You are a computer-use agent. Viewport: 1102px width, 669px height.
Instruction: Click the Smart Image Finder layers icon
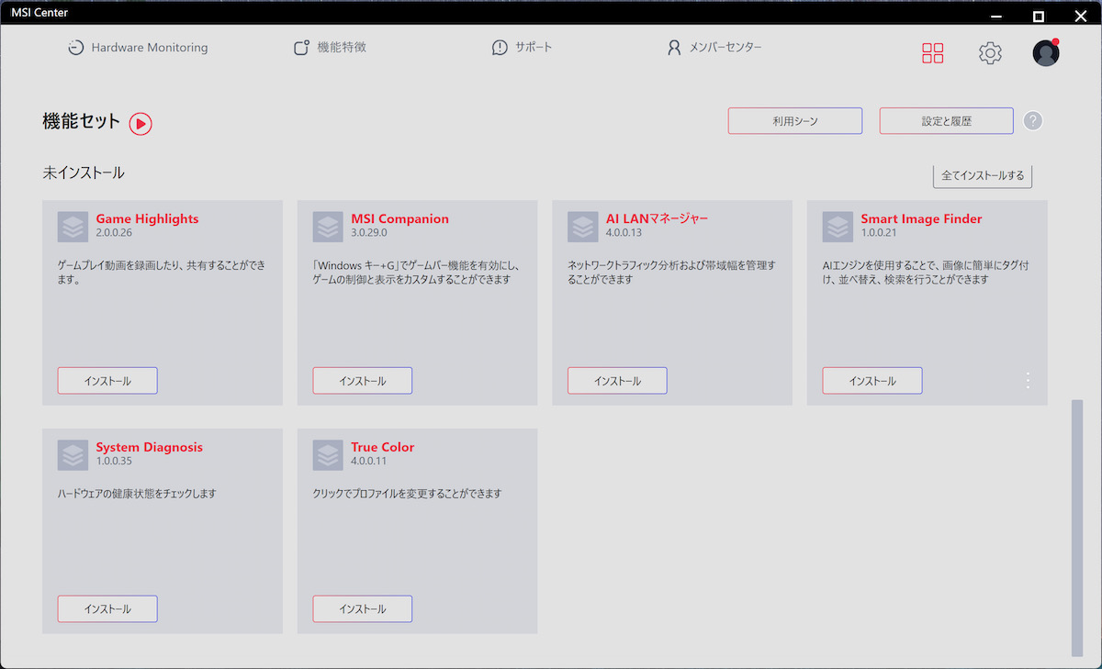[838, 227]
